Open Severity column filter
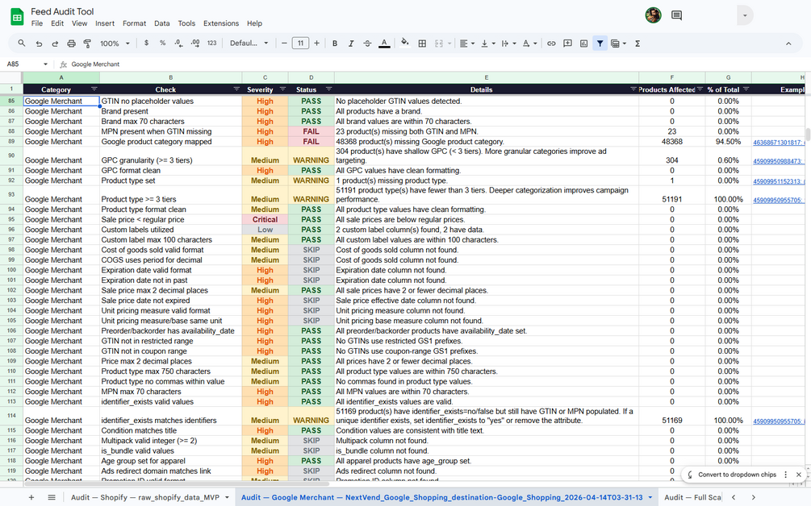 (x=282, y=89)
